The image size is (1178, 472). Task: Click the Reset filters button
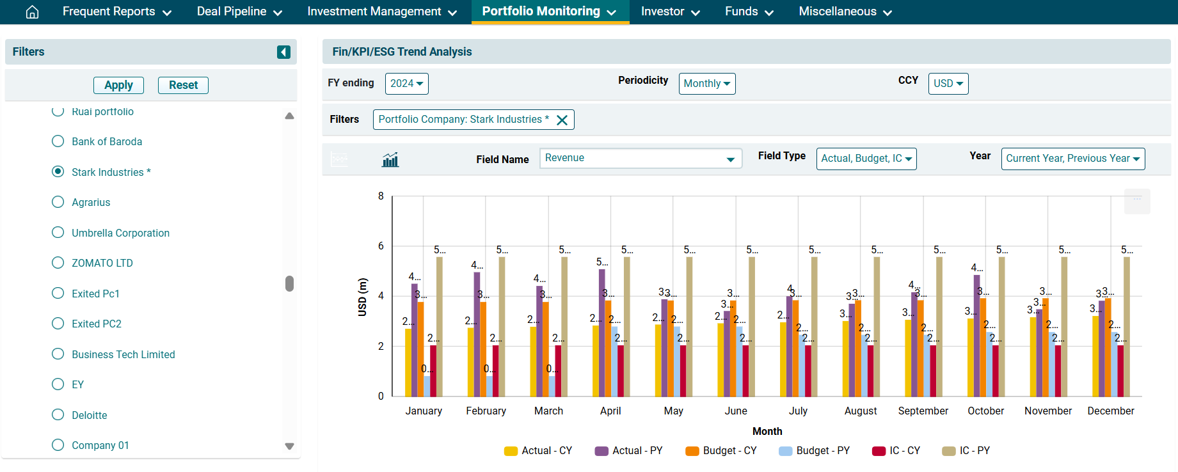point(183,85)
